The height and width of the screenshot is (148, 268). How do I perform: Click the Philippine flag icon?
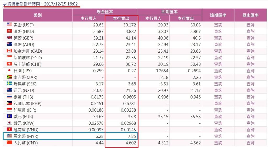click(x=9, y=103)
